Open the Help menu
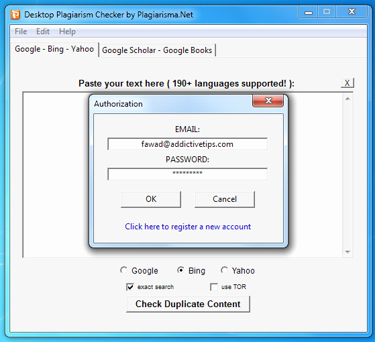The height and width of the screenshot is (342, 375). (67, 32)
